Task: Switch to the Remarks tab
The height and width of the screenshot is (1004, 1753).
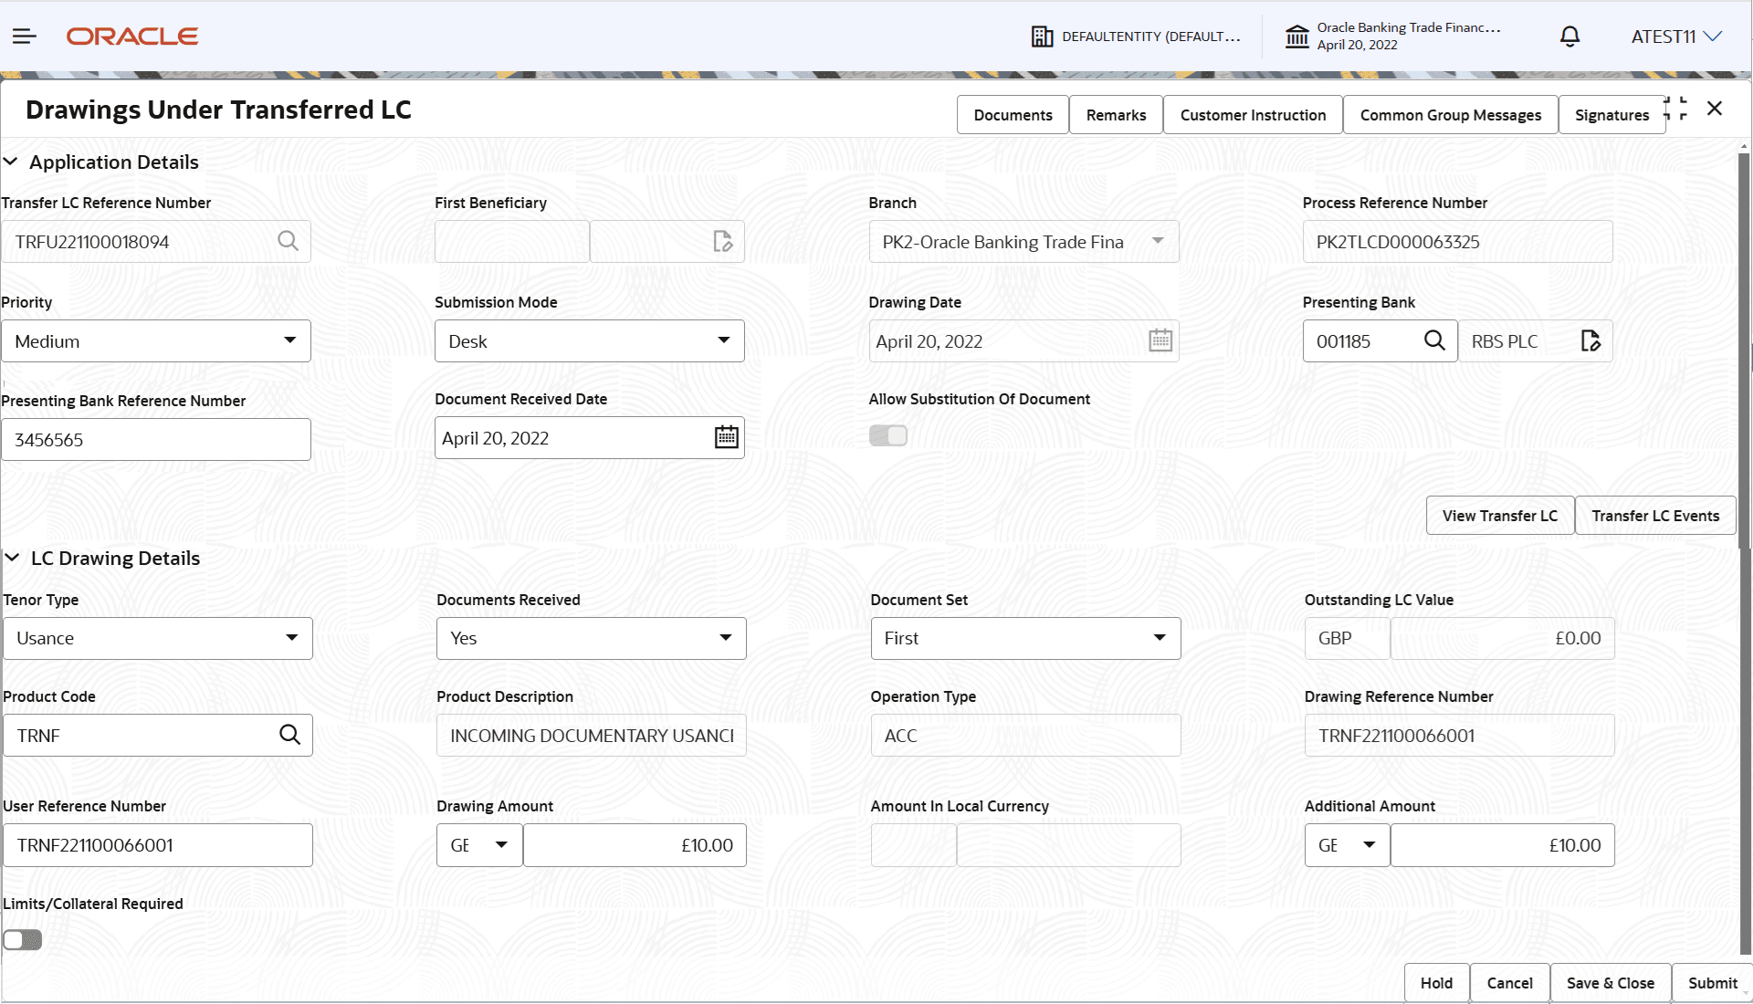Action: click(x=1115, y=114)
